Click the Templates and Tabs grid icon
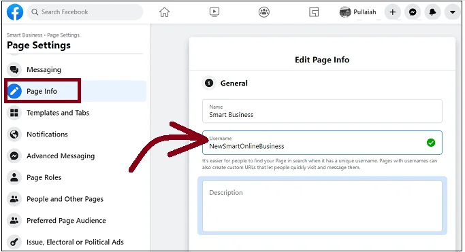 pos(14,113)
